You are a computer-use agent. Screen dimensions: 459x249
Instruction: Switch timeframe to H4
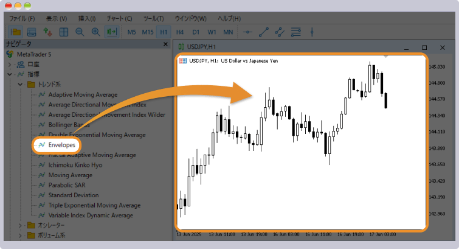(180, 32)
